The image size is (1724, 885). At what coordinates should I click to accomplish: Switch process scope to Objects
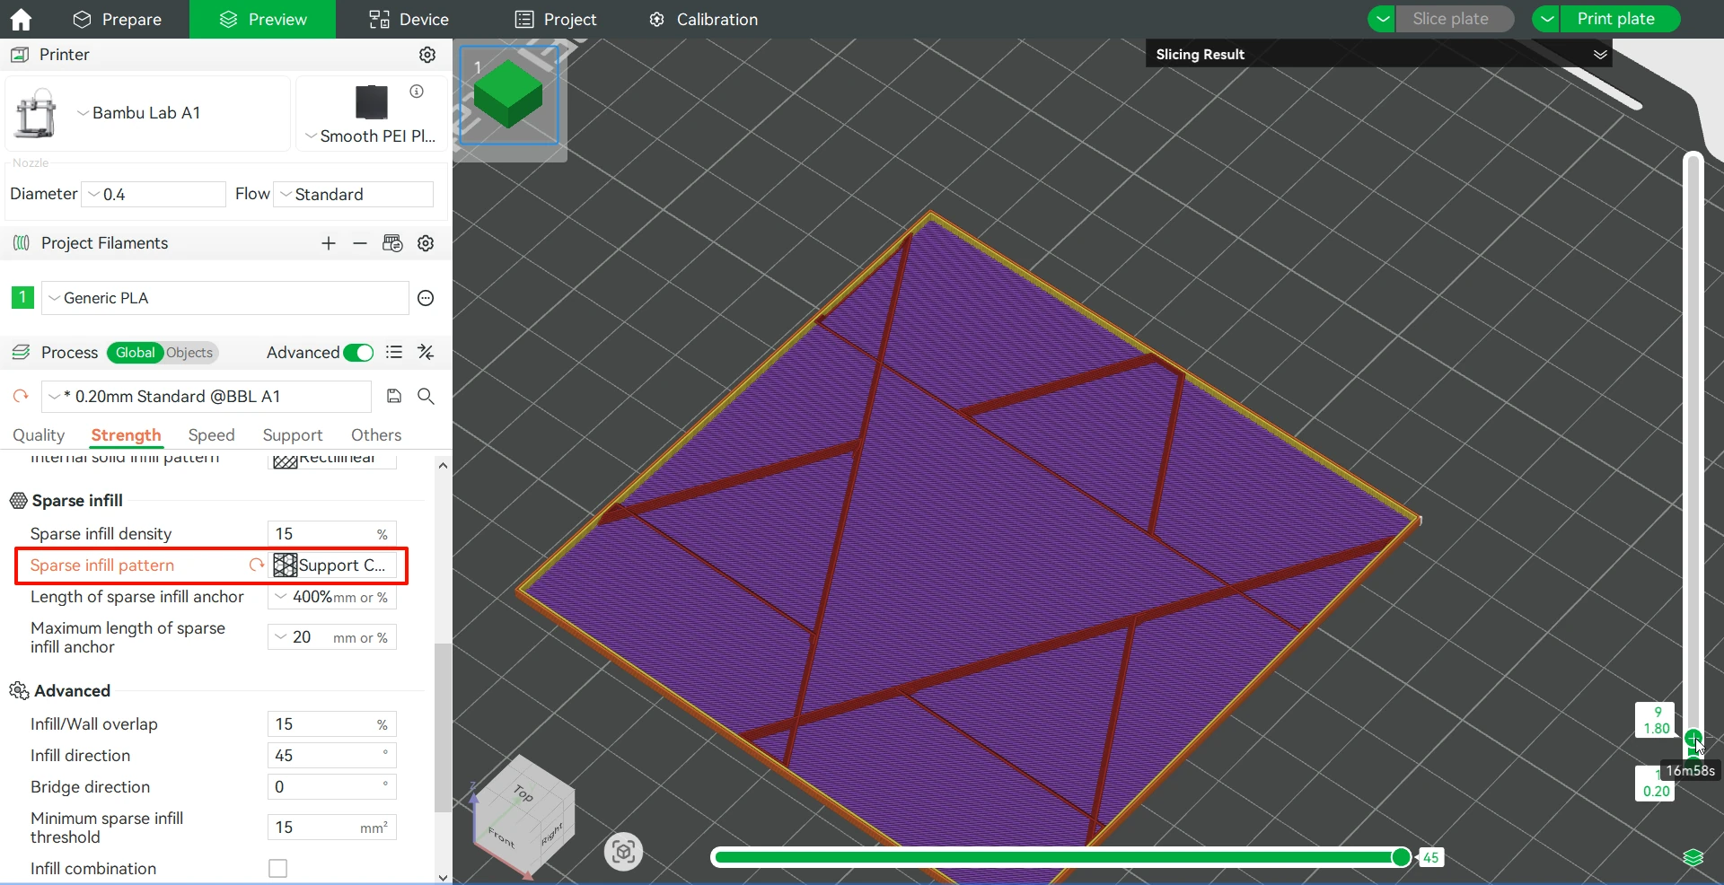[x=189, y=353]
